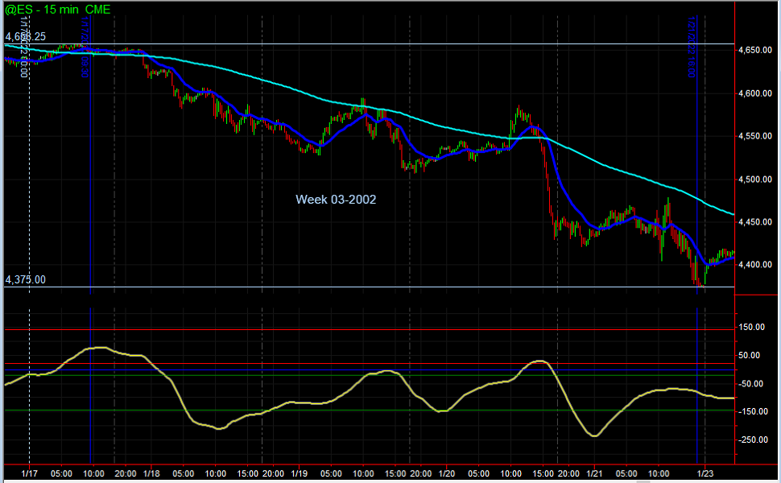Click the 1/19 date on time axis

(299, 473)
